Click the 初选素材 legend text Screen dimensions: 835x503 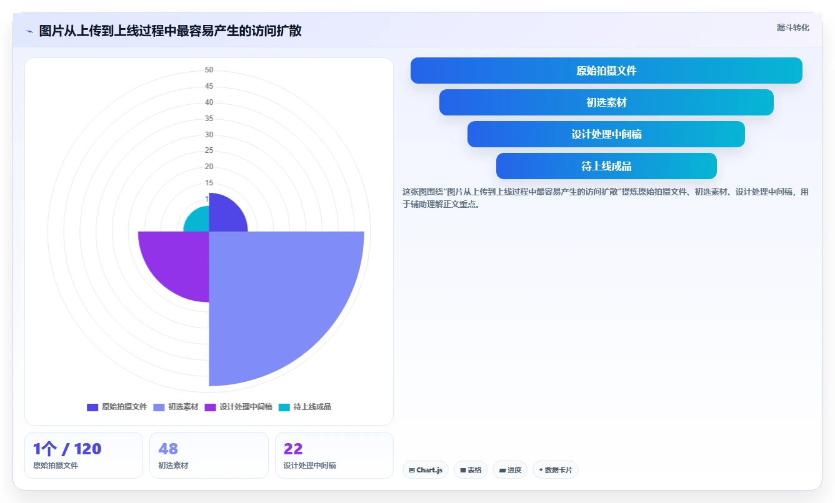183,407
